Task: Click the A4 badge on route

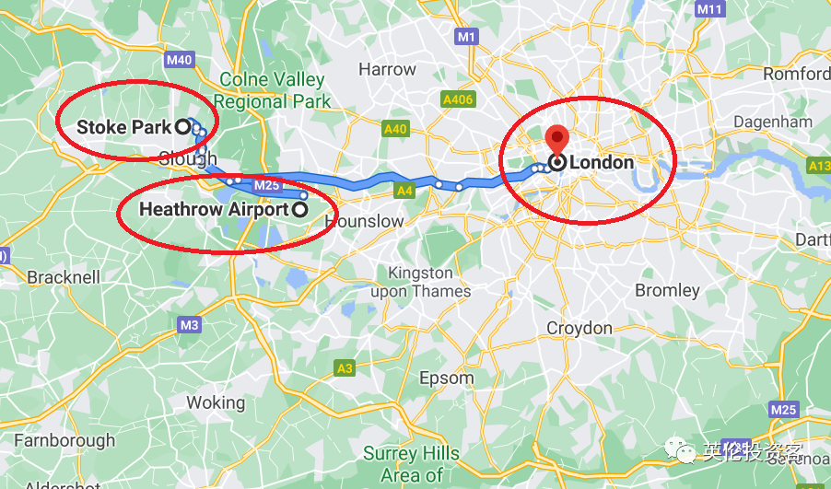Action: click(x=404, y=191)
